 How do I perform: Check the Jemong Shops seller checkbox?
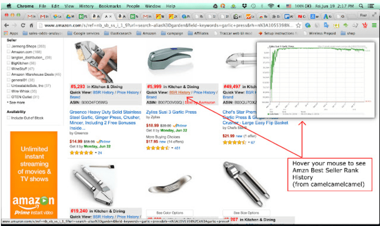9,46
